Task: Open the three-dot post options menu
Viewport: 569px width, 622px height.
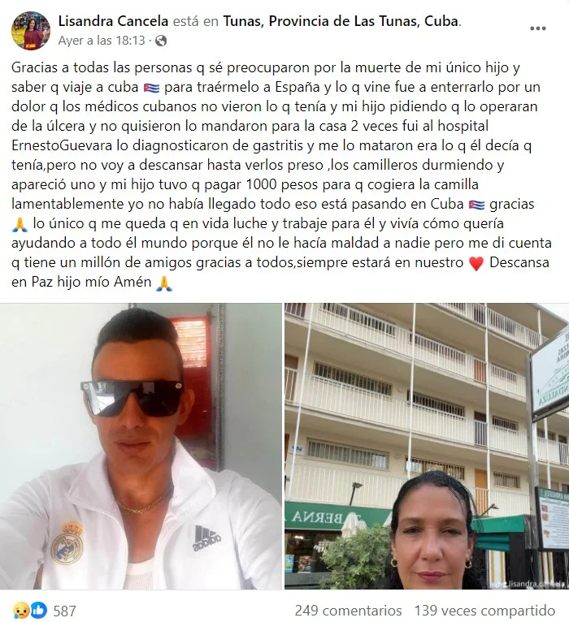Action: pyautogui.click(x=537, y=28)
